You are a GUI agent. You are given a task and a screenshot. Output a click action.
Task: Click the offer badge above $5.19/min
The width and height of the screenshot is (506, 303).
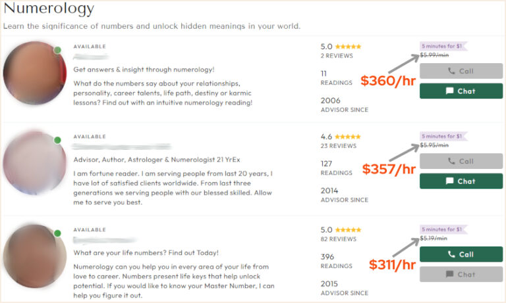(443, 229)
